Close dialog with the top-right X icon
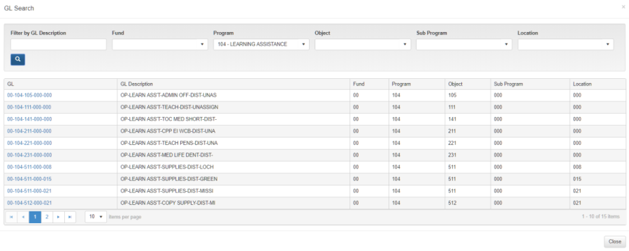Screen dimensions: 629x251 click(x=623, y=7)
